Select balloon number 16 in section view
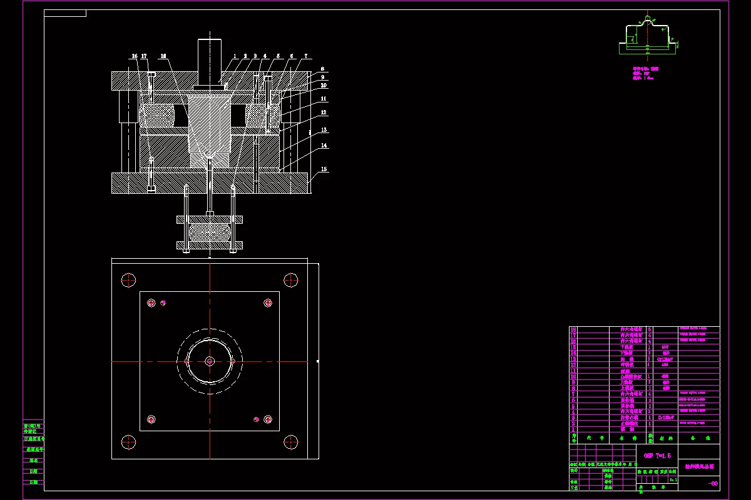The image size is (751, 500). pos(135,56)
